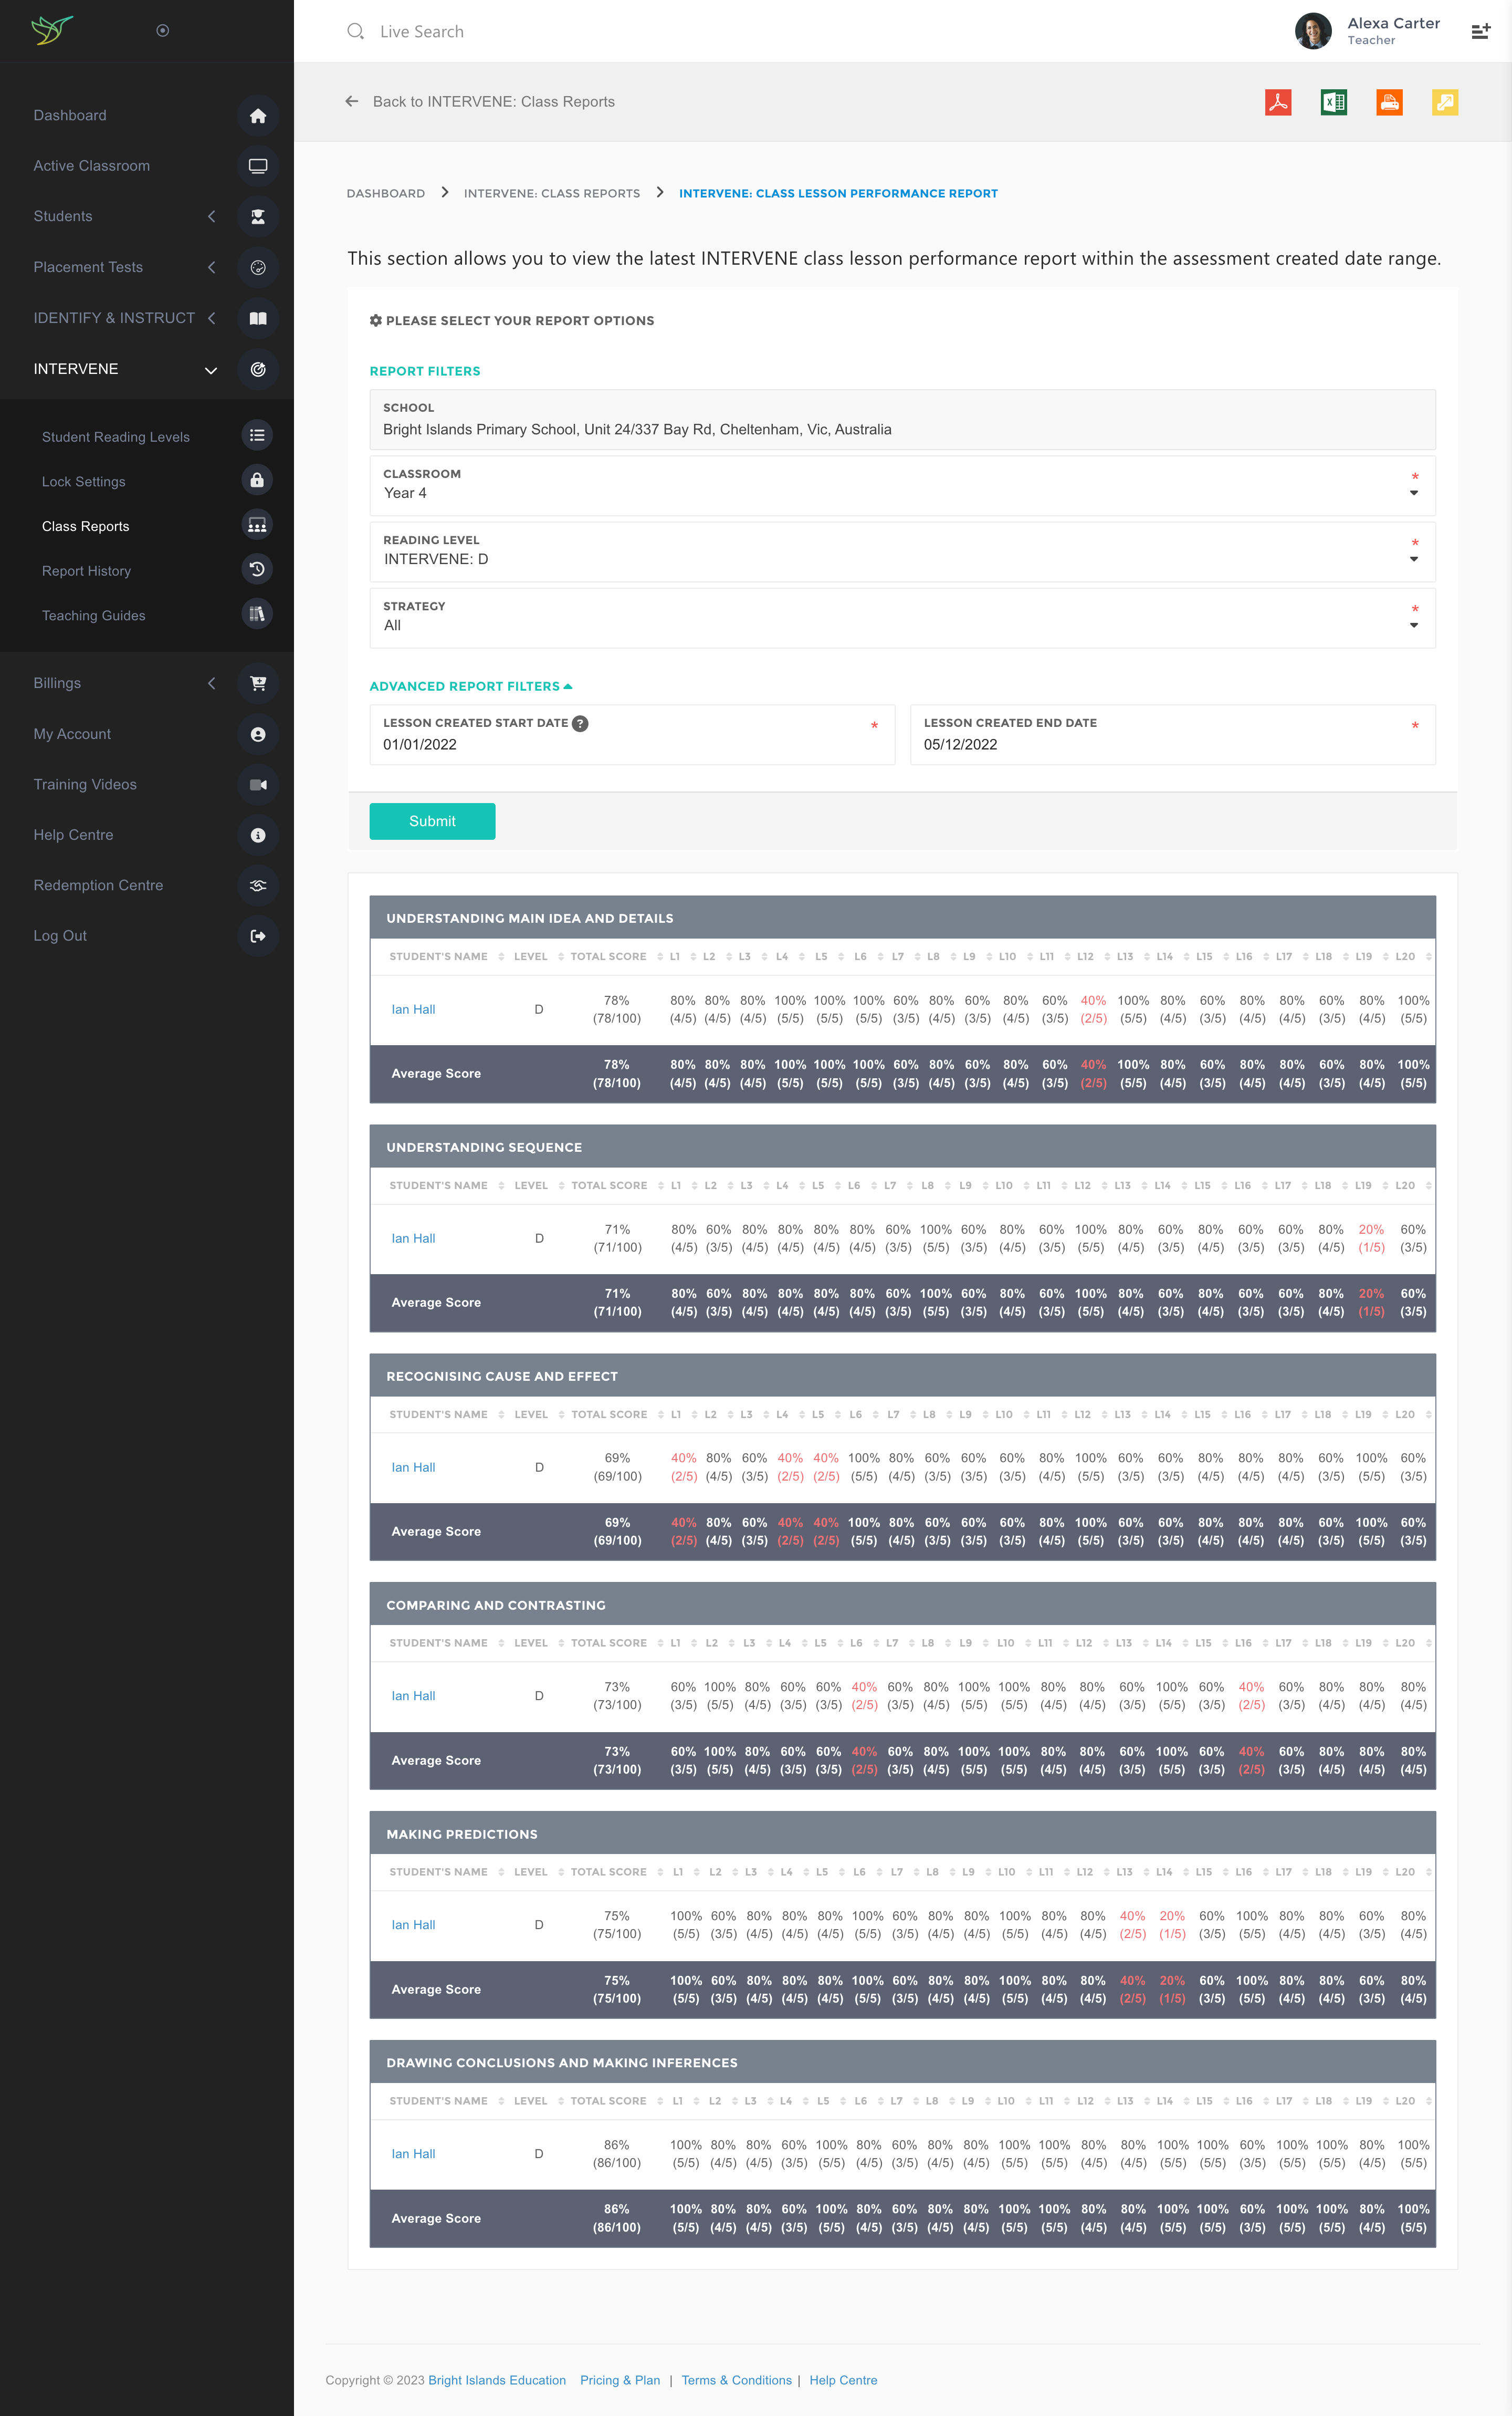Toggle the sidebar pin radio icon
This screenshot has width=1512, height=2416.
(163, 31)
